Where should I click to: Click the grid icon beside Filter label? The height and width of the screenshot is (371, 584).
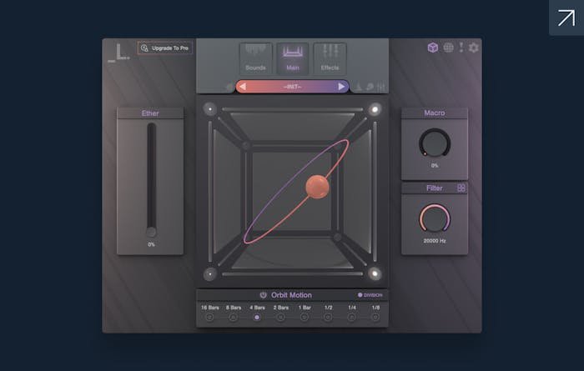461,188
